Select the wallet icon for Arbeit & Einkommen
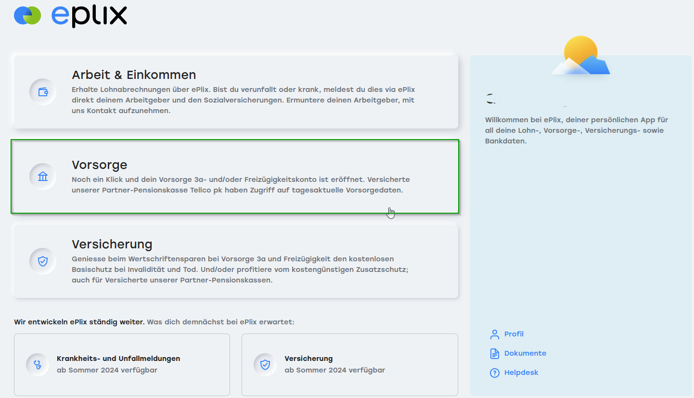694x398 pixels. tap(42, 91)
